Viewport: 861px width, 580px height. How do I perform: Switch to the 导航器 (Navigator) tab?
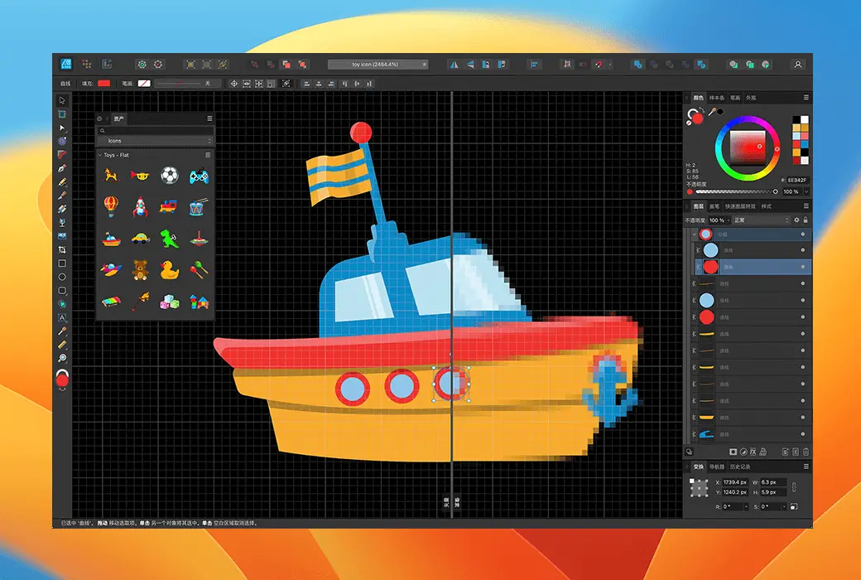coord(717,466)
